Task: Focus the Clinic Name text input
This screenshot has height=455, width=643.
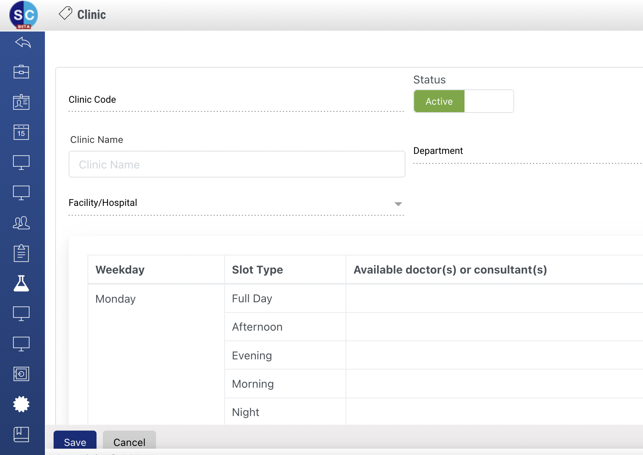Action: tap(237, 164)
